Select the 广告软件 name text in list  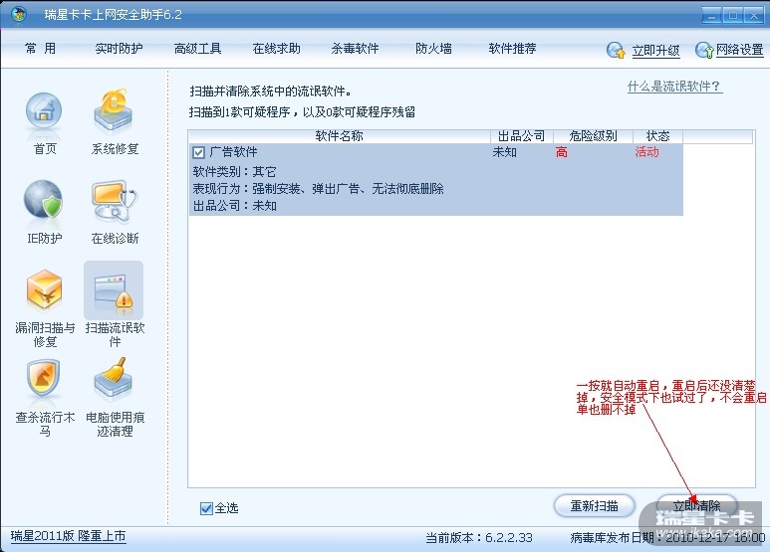coord(233,152)
